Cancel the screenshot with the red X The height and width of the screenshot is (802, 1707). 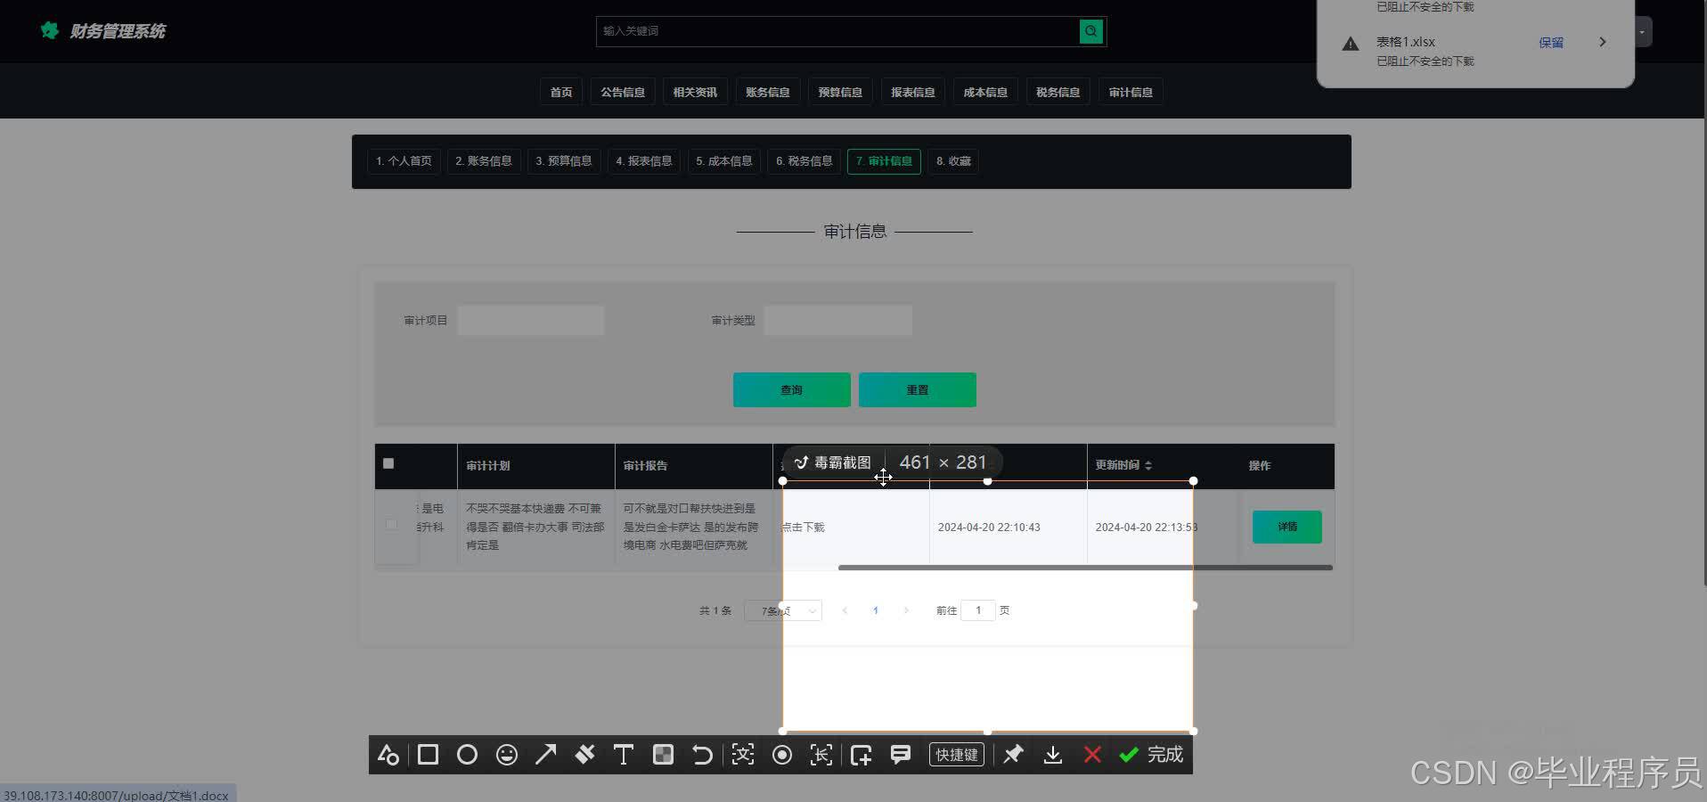pyautogui.click(x=1092, y=755)
